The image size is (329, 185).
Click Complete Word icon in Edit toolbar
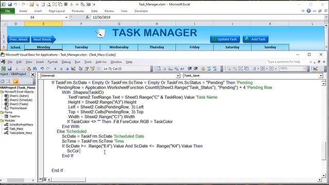pyautogui.click(x=182, y=68)
